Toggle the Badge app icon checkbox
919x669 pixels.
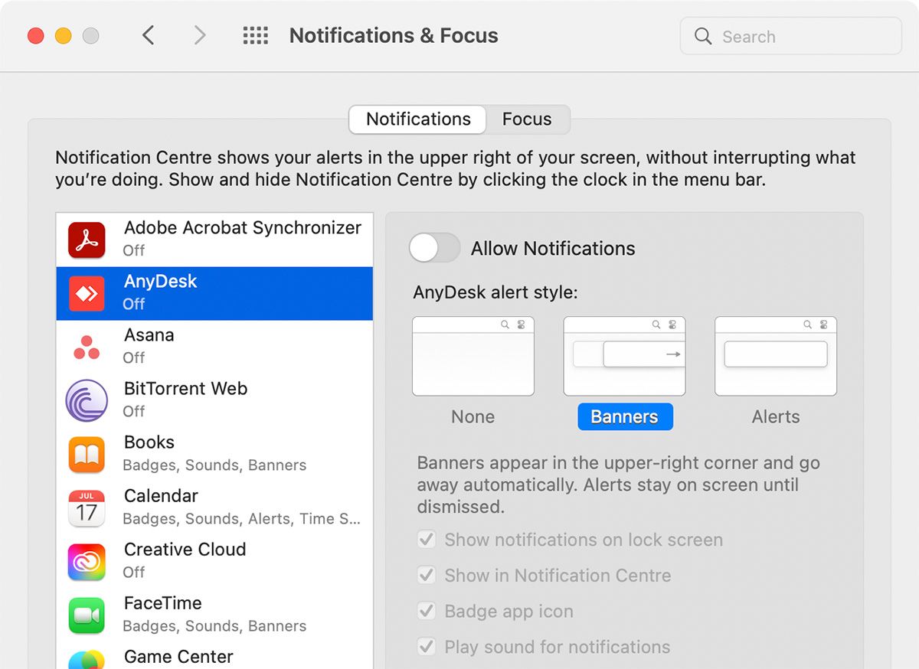click(x=427, y=611)
